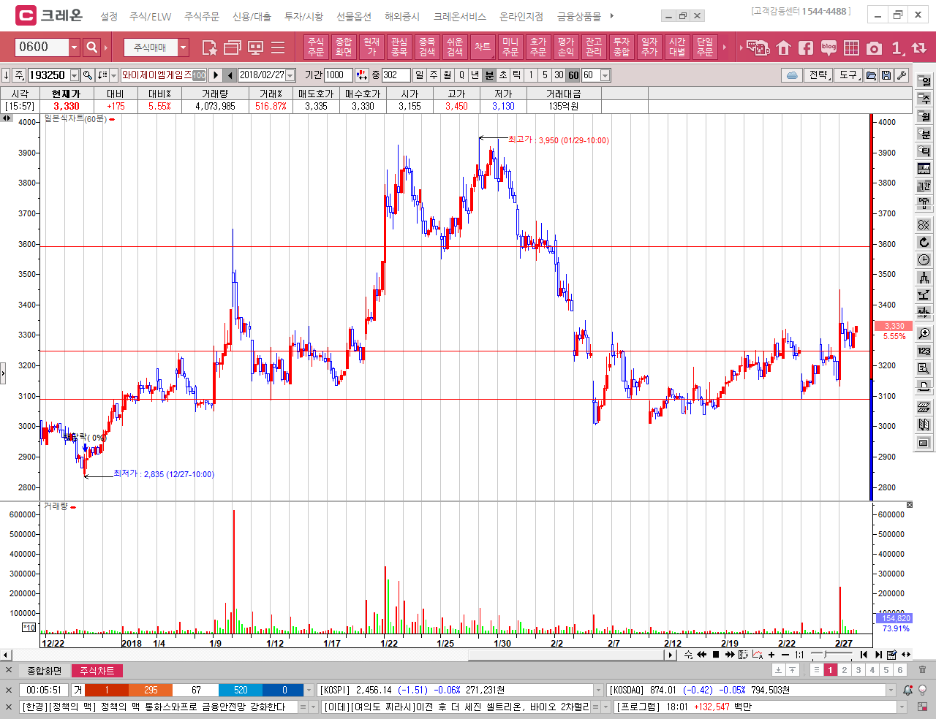This screenshot has height=719, width=936.
Task: Click the magnifier zoom icon in right sidebar
Action: pos(924,333)
